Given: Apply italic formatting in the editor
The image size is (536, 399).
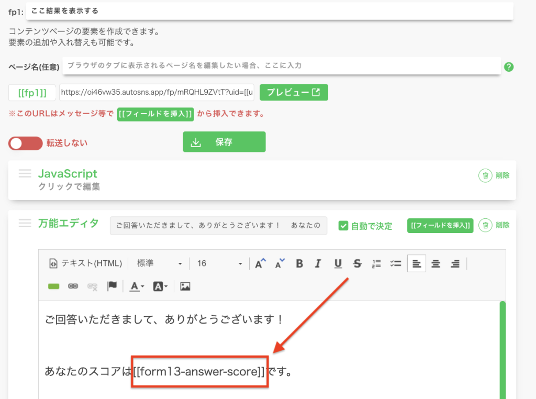Looking at the screenshot, I should click(x=318, y=263).
